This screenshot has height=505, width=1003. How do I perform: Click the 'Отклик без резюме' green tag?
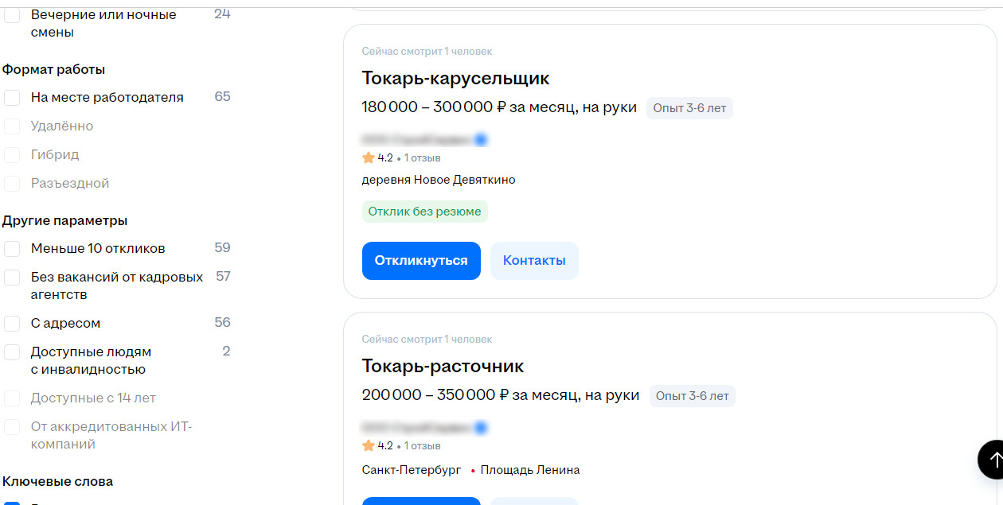424,212
